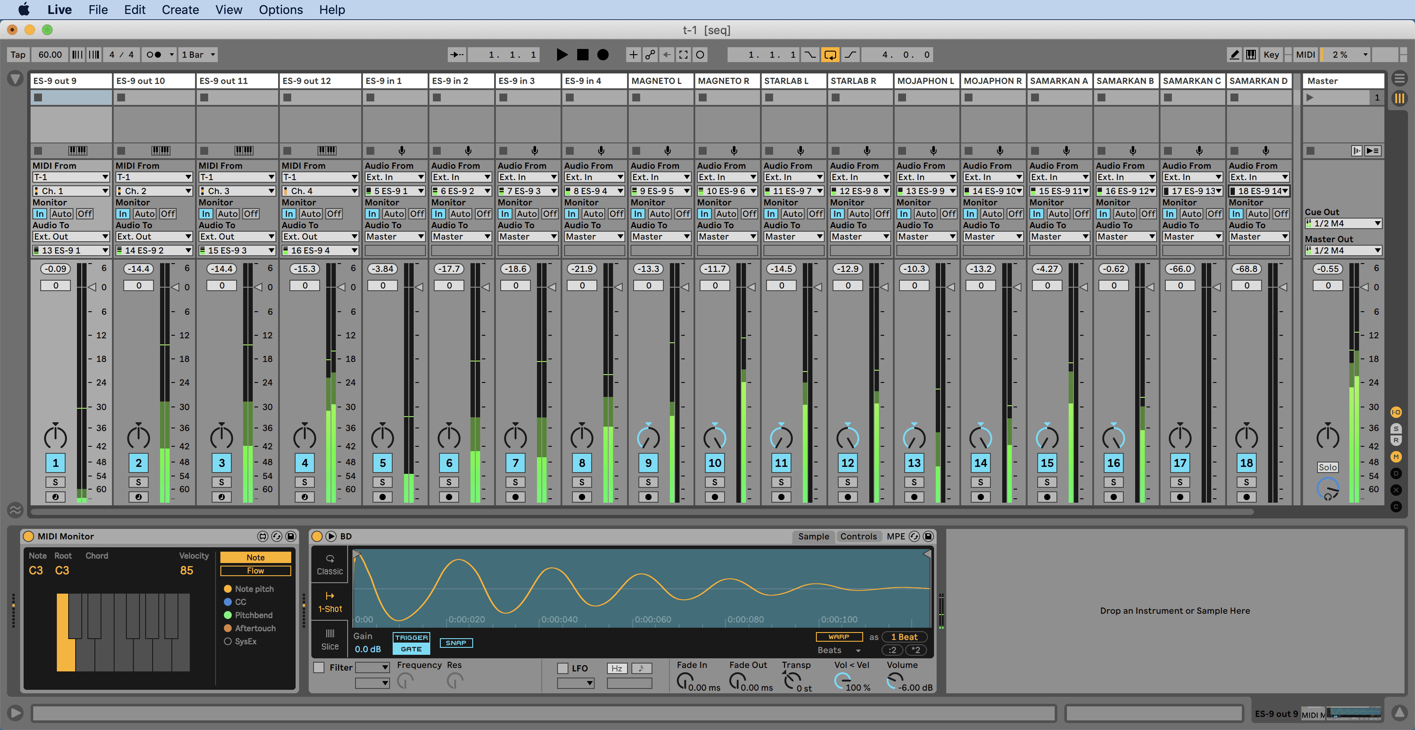
Task: Toggle the Follow playback arrow icon
Action: coord(457,54)
